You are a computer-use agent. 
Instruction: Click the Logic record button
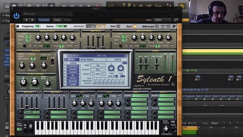(97, 6)
